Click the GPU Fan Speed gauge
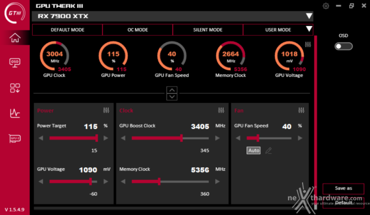Image resolution: width=370 pixels, height=215 pixels. pos(172,56)
